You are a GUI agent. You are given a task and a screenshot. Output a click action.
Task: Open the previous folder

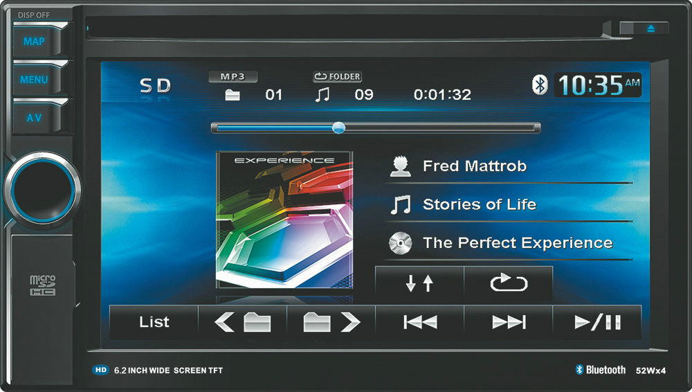click(242, 322)
